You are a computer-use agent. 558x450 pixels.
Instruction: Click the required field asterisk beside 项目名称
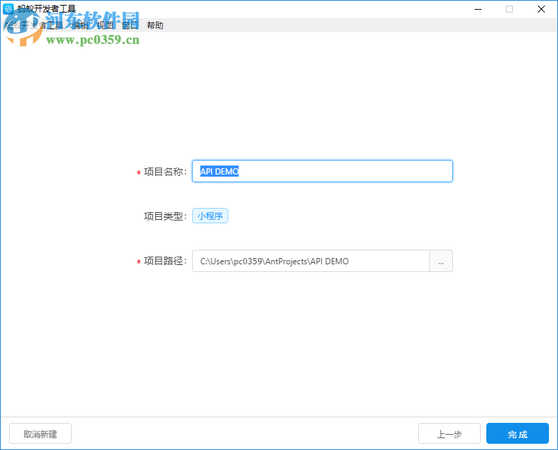pos(138,173)
